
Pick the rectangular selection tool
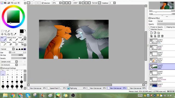(x=2, y=31)
